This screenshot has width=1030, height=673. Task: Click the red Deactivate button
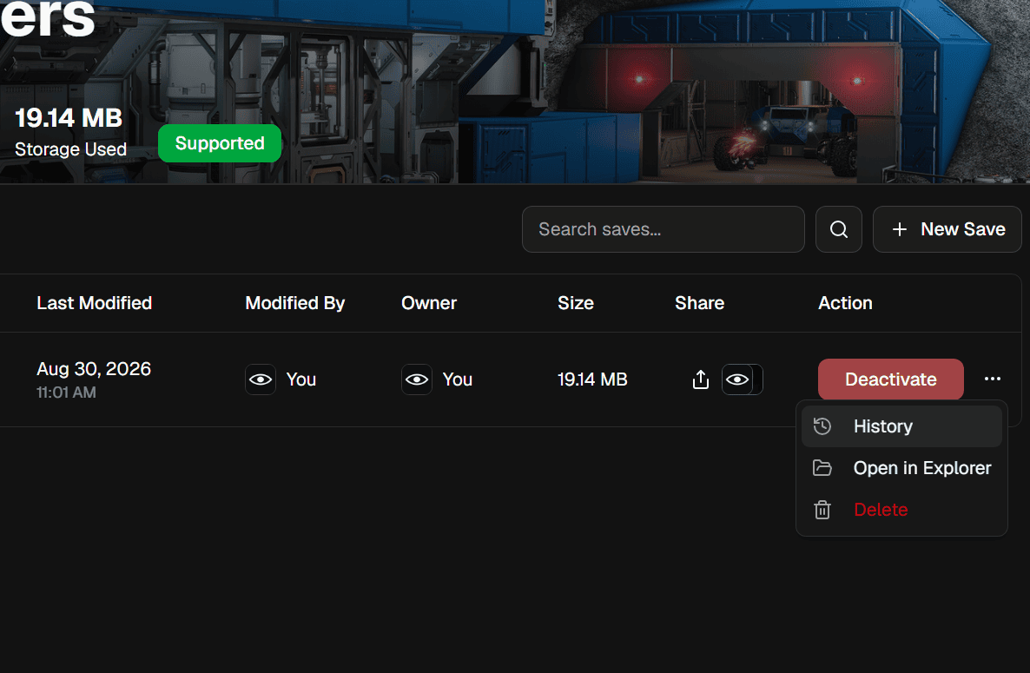tap(891, 379)
